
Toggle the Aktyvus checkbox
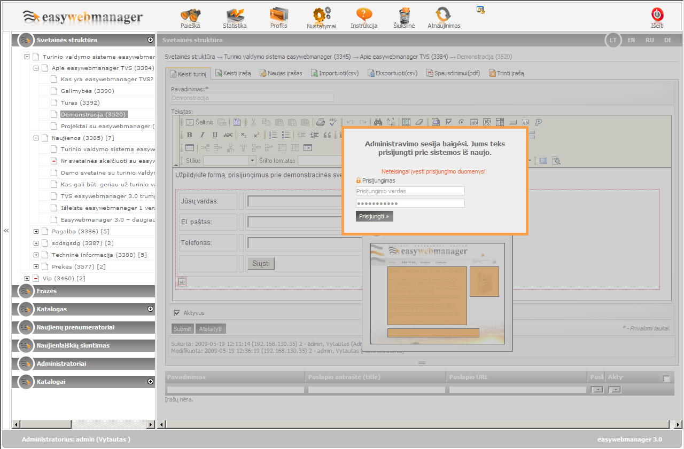pyautogui.click(x=177, y=313)
